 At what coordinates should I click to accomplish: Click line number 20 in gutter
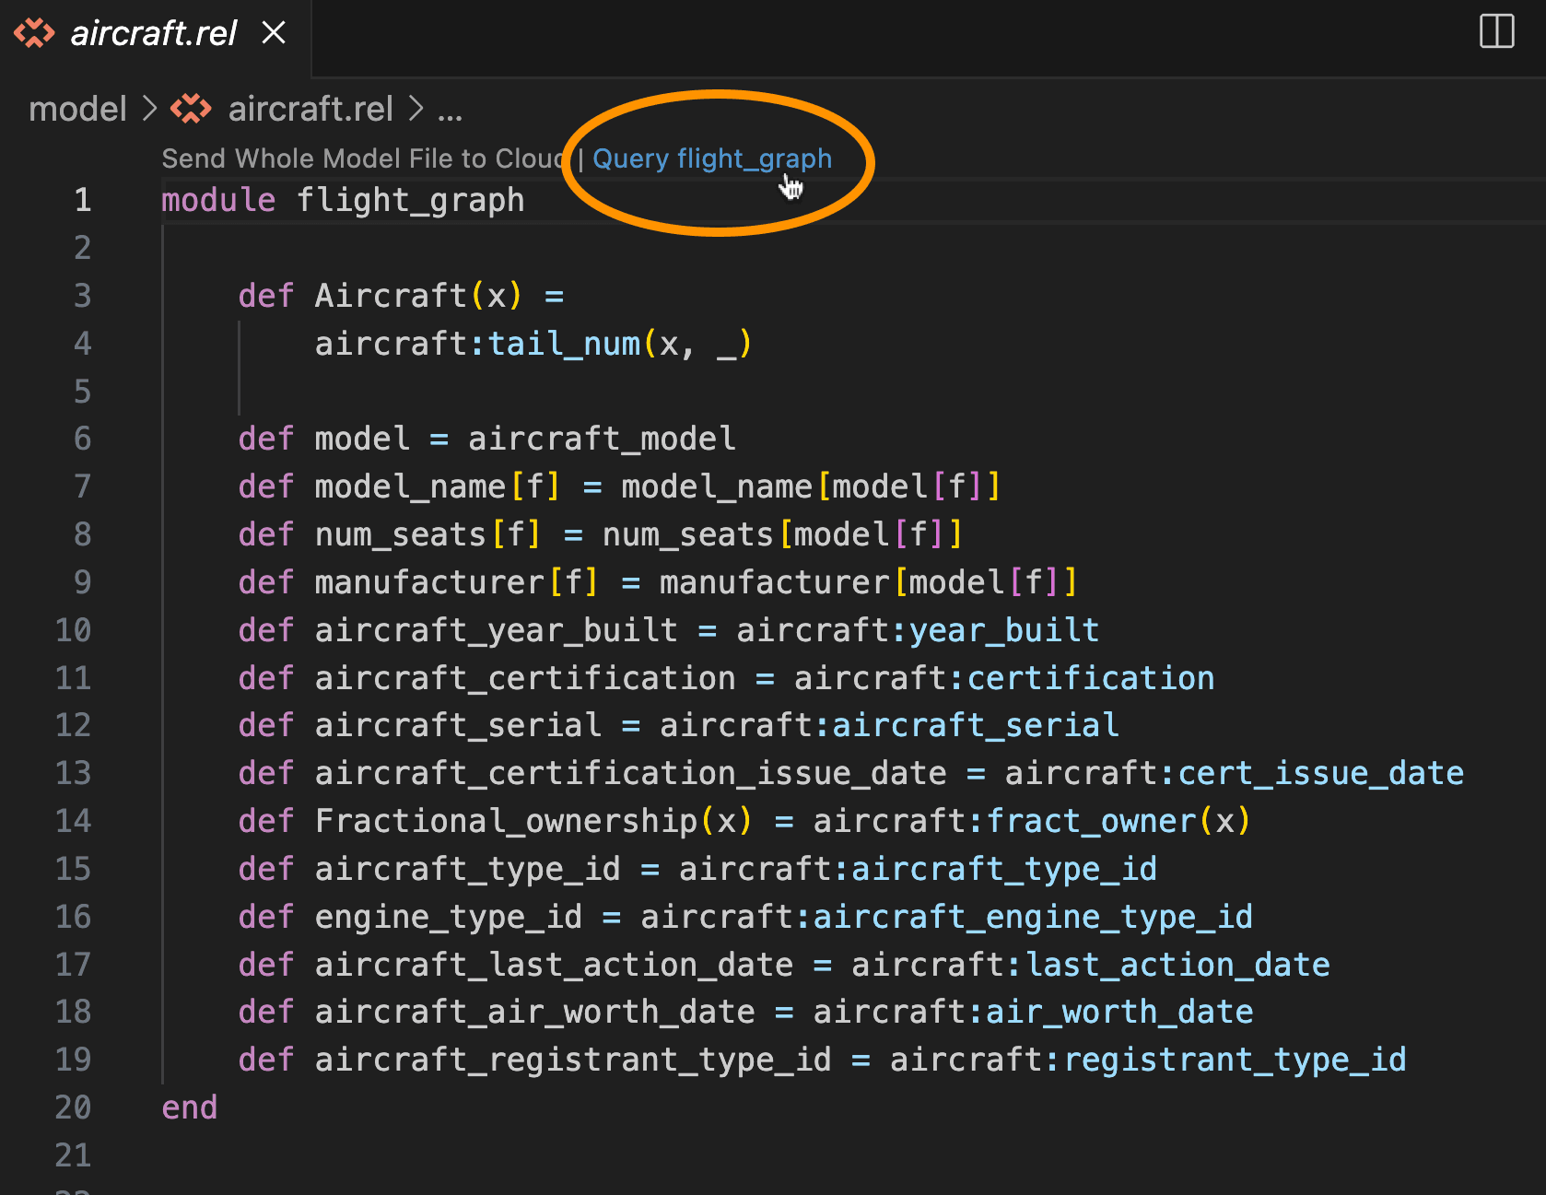coord(73,1107)
